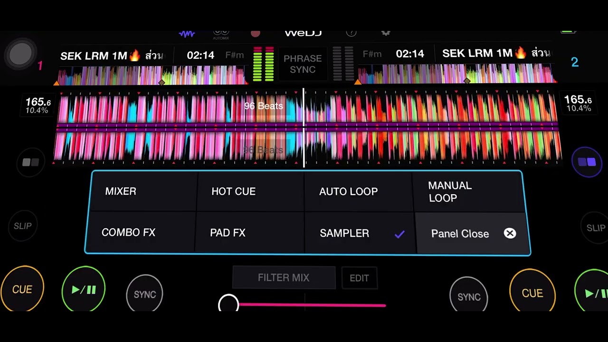Click the right deck F#m key label

pyautogui.click(x=372, y=54)
